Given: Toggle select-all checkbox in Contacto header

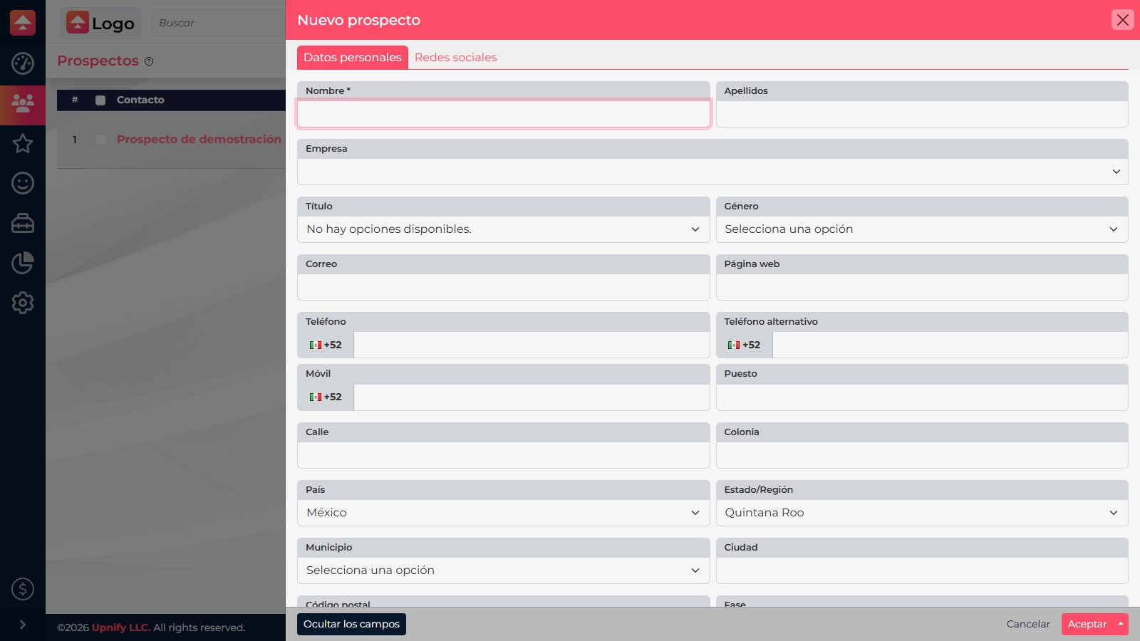Looking at the screenshot, I should point(100,100).
